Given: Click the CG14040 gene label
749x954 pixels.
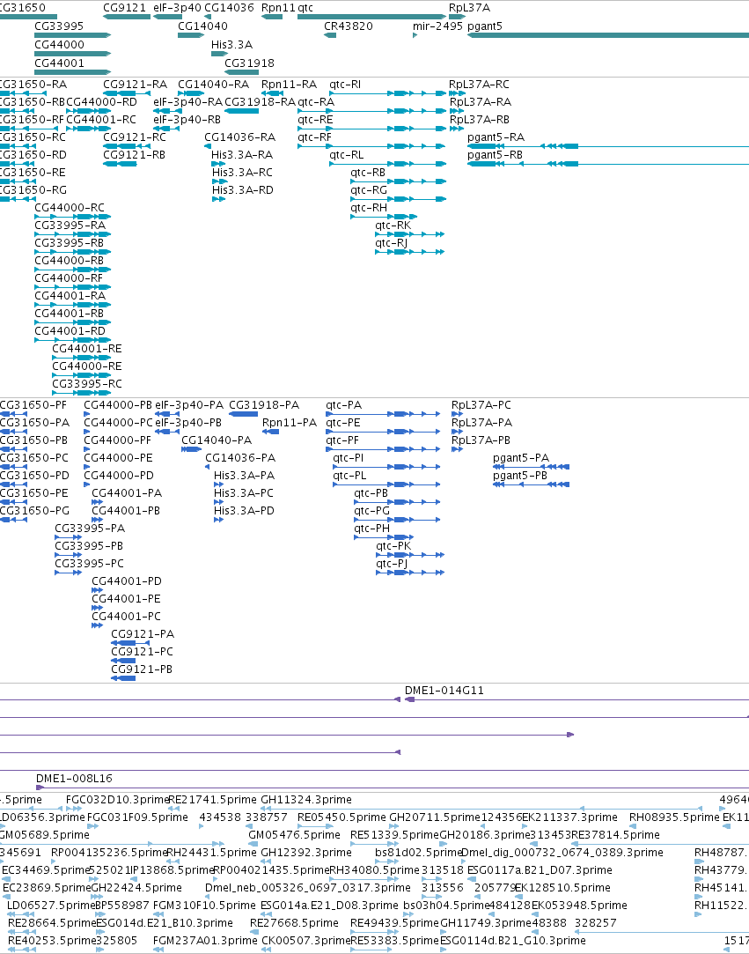Looking at the screenshot, I should pos(203,26).
